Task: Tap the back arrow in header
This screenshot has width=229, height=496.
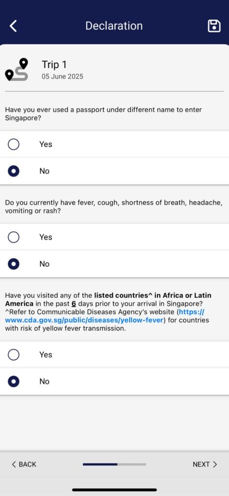Action: click(x=13, y=26)
